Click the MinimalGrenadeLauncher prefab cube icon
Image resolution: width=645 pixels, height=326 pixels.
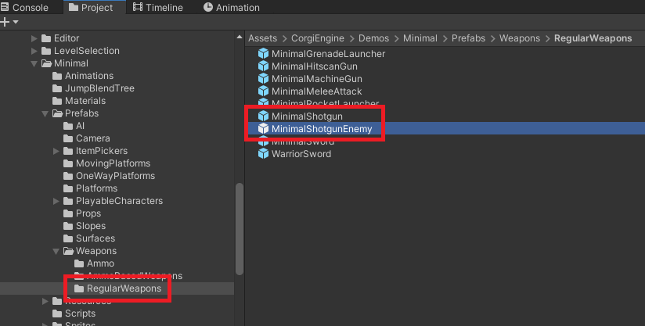coord(263,54)
